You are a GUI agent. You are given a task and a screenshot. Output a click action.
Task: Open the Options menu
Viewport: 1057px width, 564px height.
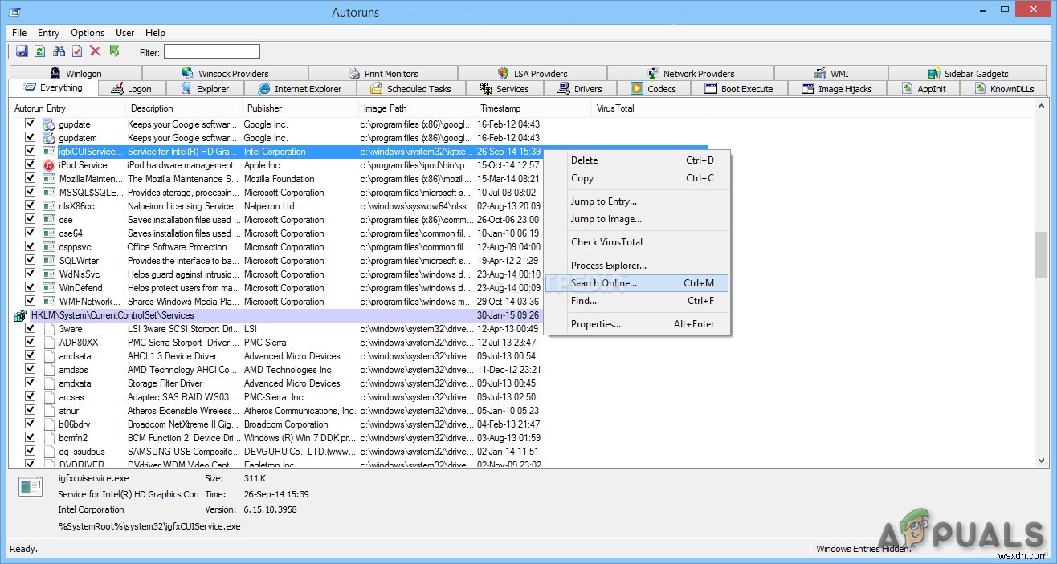pos(87,32)
